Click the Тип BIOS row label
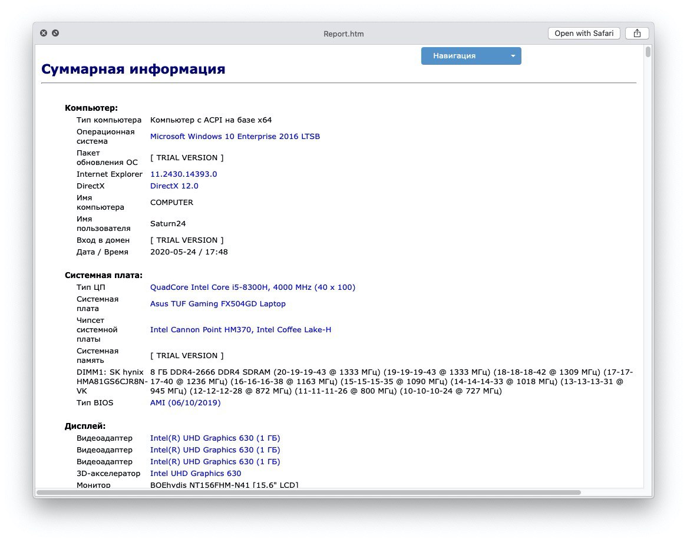 pyautogui.click(x=95, y=402)
